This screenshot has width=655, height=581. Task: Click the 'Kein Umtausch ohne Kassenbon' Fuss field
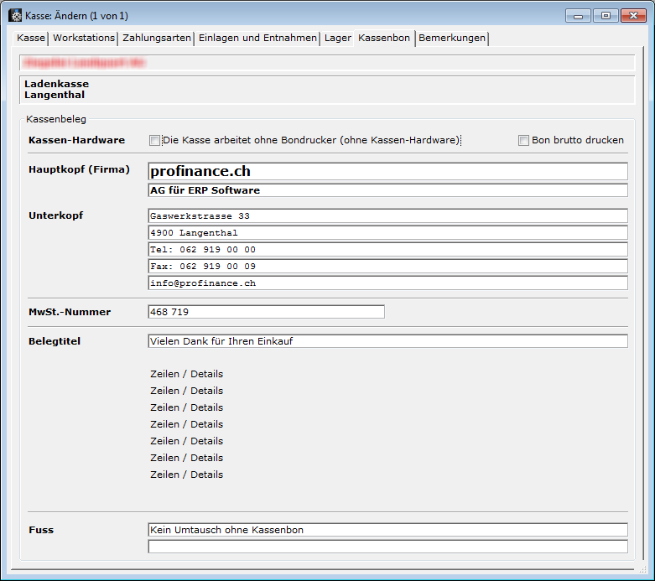click(x=387, y=530)
